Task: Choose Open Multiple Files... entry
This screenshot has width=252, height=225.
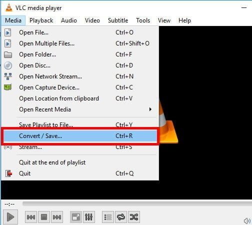Action: [80, 43]
